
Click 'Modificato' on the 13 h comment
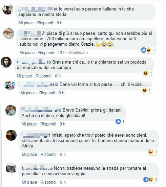tap(79, 53)
